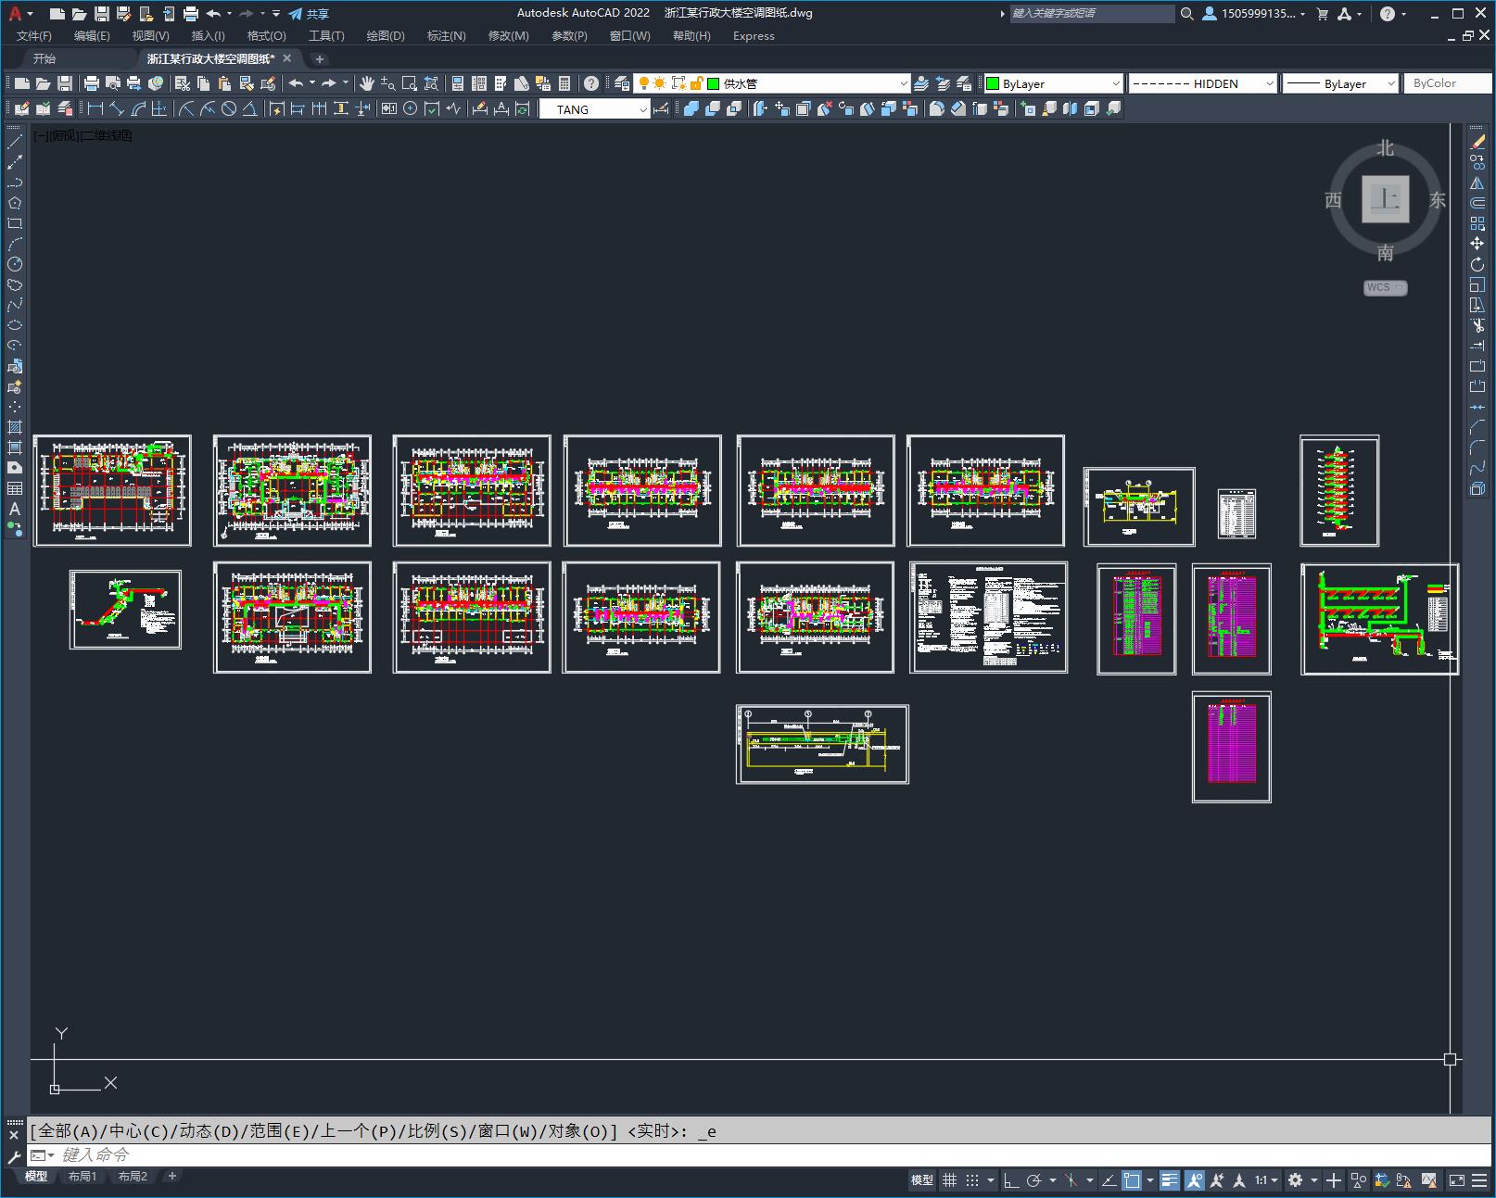Click the customization menu icon in status bar
Screen dimensions: 1496x1198
tap(1480, 1180)
